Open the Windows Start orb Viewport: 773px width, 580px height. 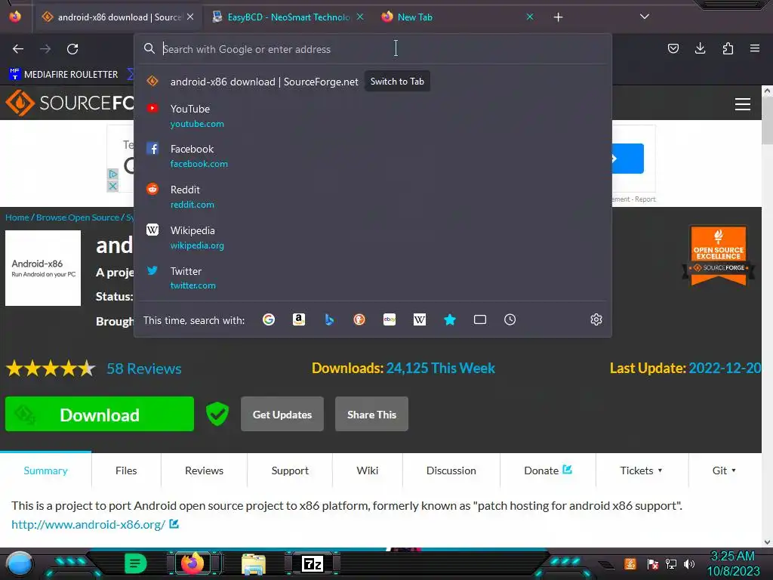[20, 563]
